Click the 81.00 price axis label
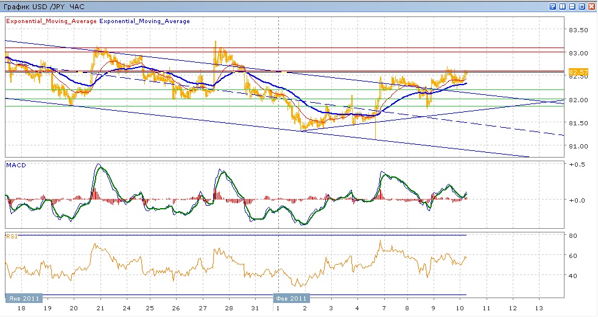 click(x=577, y=146)
